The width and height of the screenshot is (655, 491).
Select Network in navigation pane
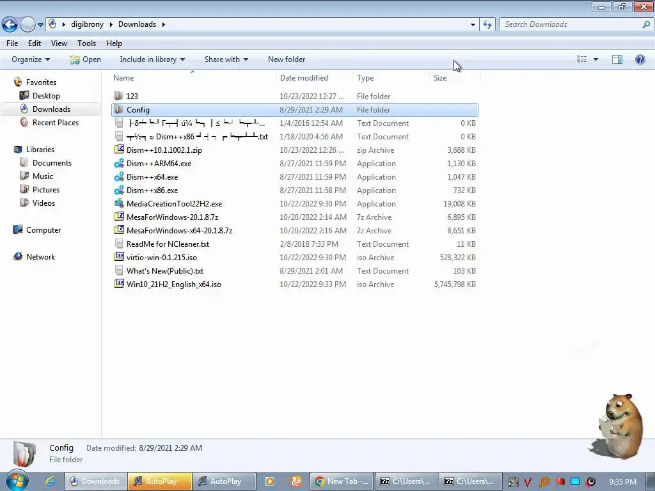[x=40, y=257]
